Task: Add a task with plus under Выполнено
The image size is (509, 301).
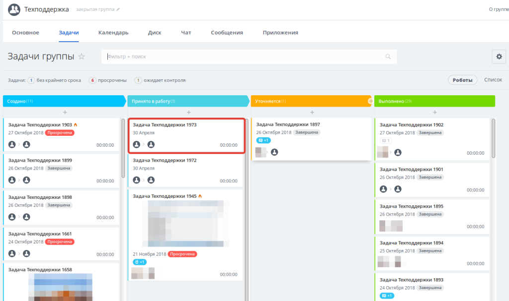Action: coord(434,112)
